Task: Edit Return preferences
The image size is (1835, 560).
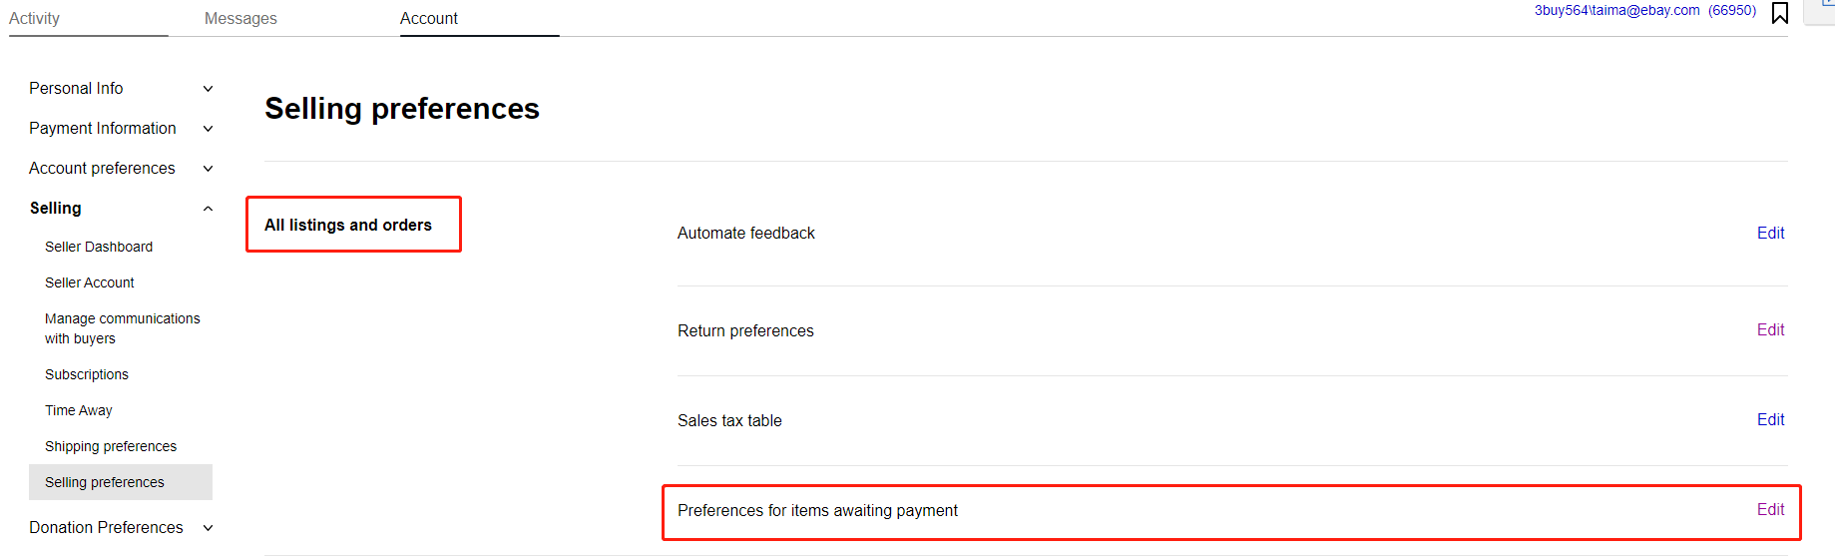Action: (1770, 329)
